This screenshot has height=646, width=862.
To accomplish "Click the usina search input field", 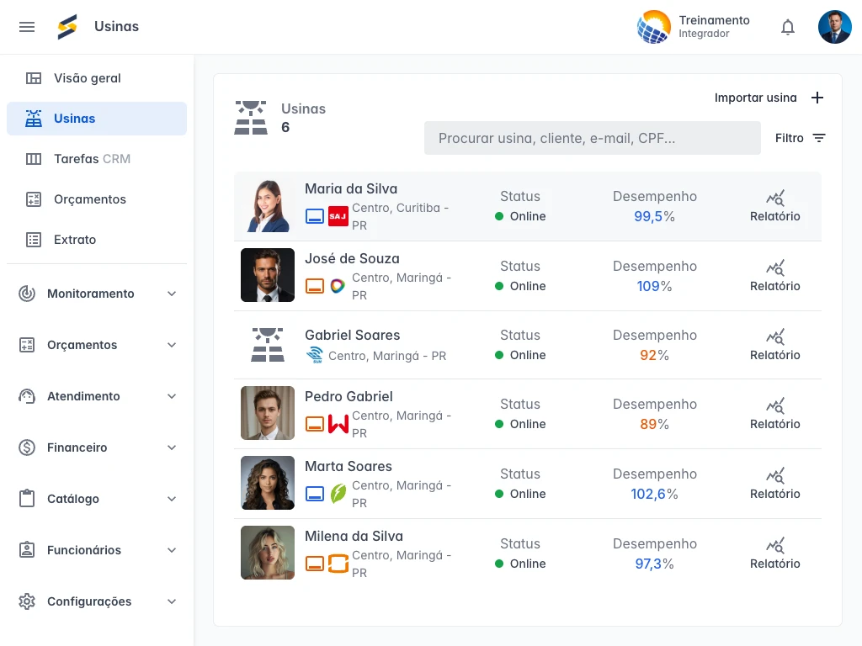I will [592, 138].
